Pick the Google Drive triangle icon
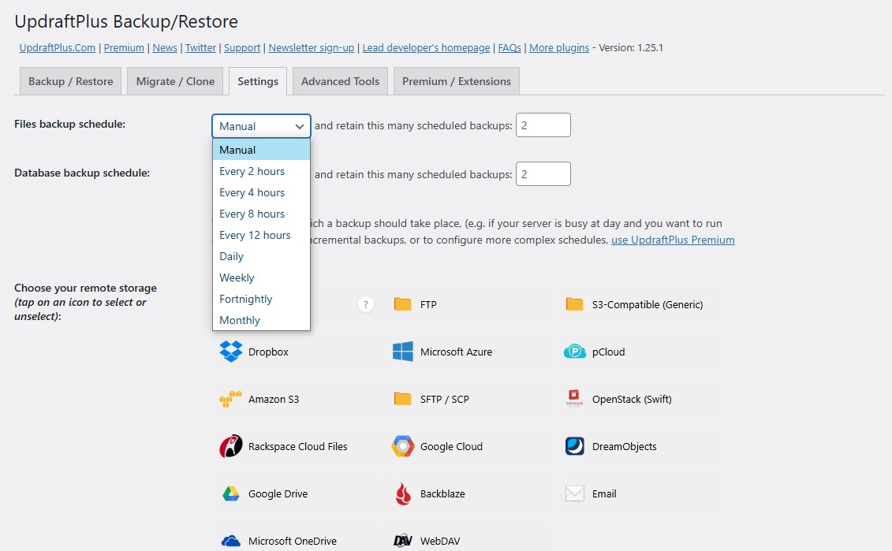The width and height of the screenshot is (892, 551). [231, 493]
